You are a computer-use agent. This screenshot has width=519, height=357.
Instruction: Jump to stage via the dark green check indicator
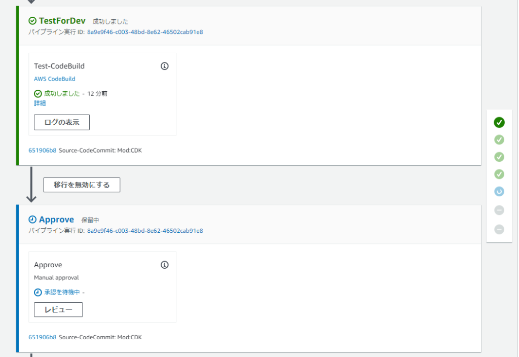pos(499,123)
